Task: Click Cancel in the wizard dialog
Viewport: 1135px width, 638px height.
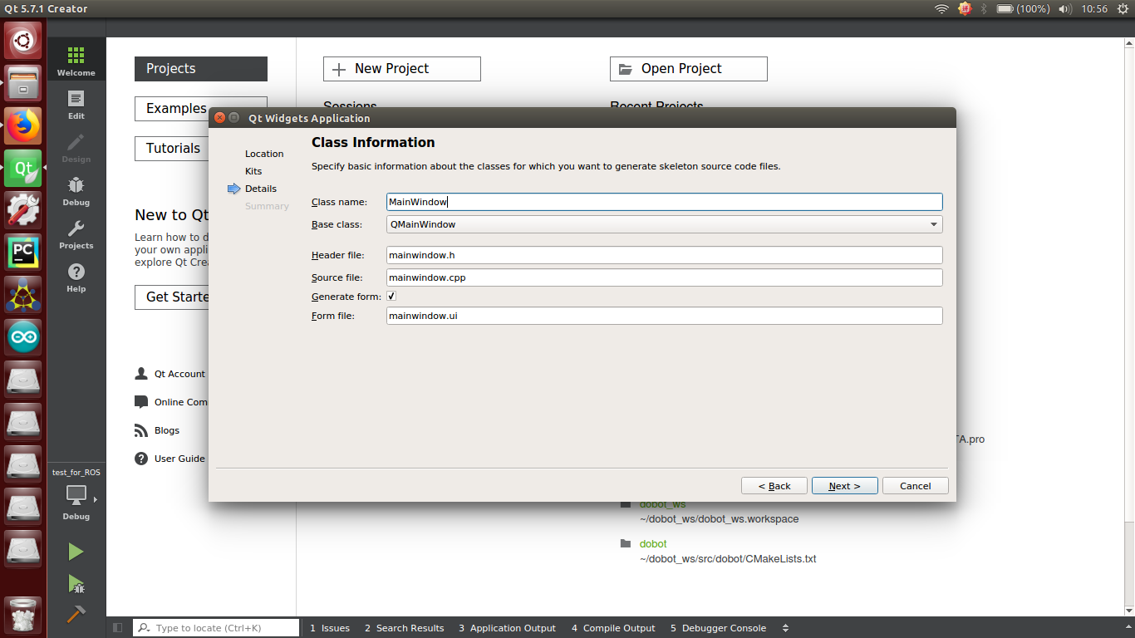Action: pos(915,486)
